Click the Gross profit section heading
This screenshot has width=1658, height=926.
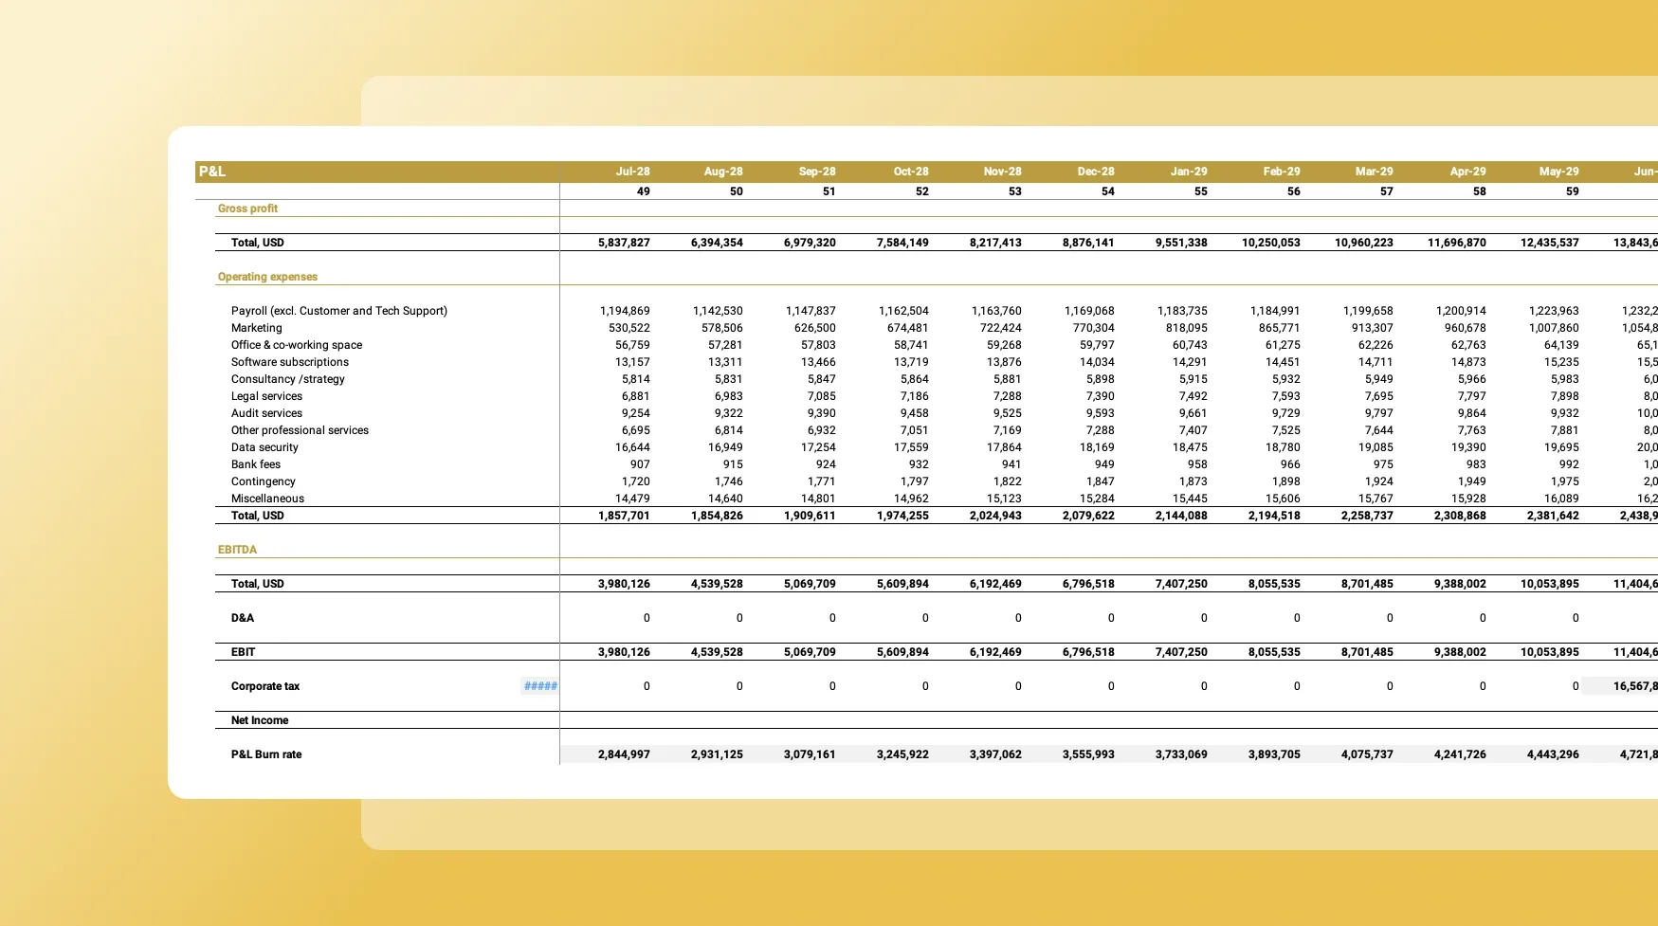(x=247, y=209)
